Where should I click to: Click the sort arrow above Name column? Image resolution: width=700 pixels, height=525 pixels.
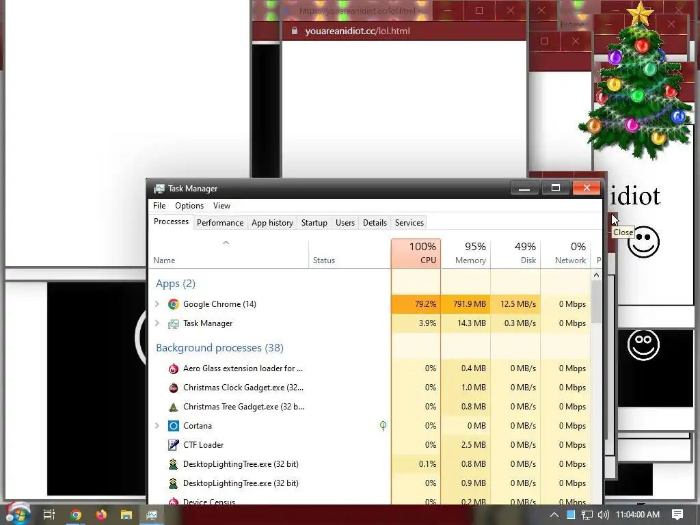tap(226, 243)
